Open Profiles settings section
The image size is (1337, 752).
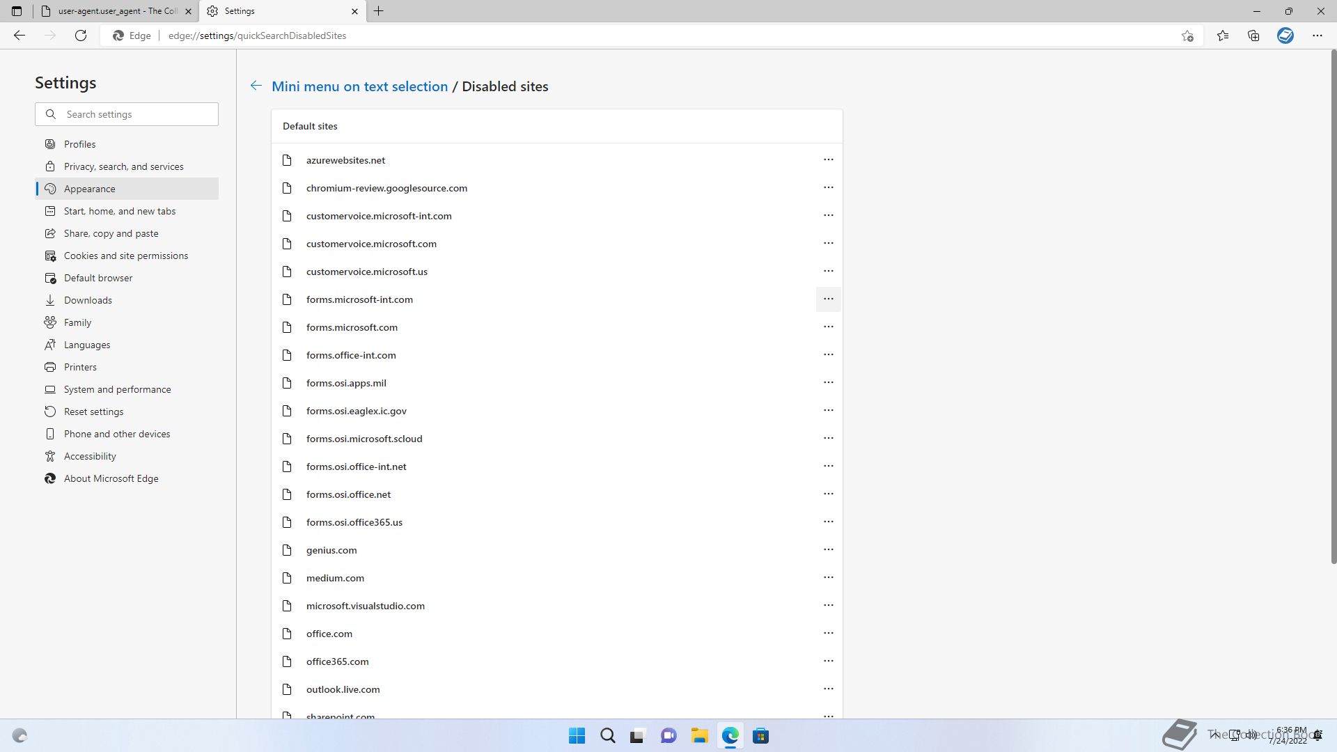click(127, 144)
